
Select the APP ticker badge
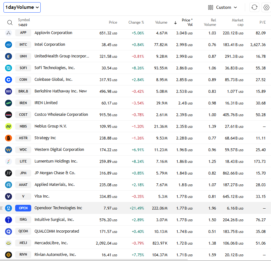[23, 33]
